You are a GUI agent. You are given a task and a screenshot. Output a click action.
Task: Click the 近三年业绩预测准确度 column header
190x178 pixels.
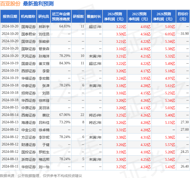click(x=61, y=17)
